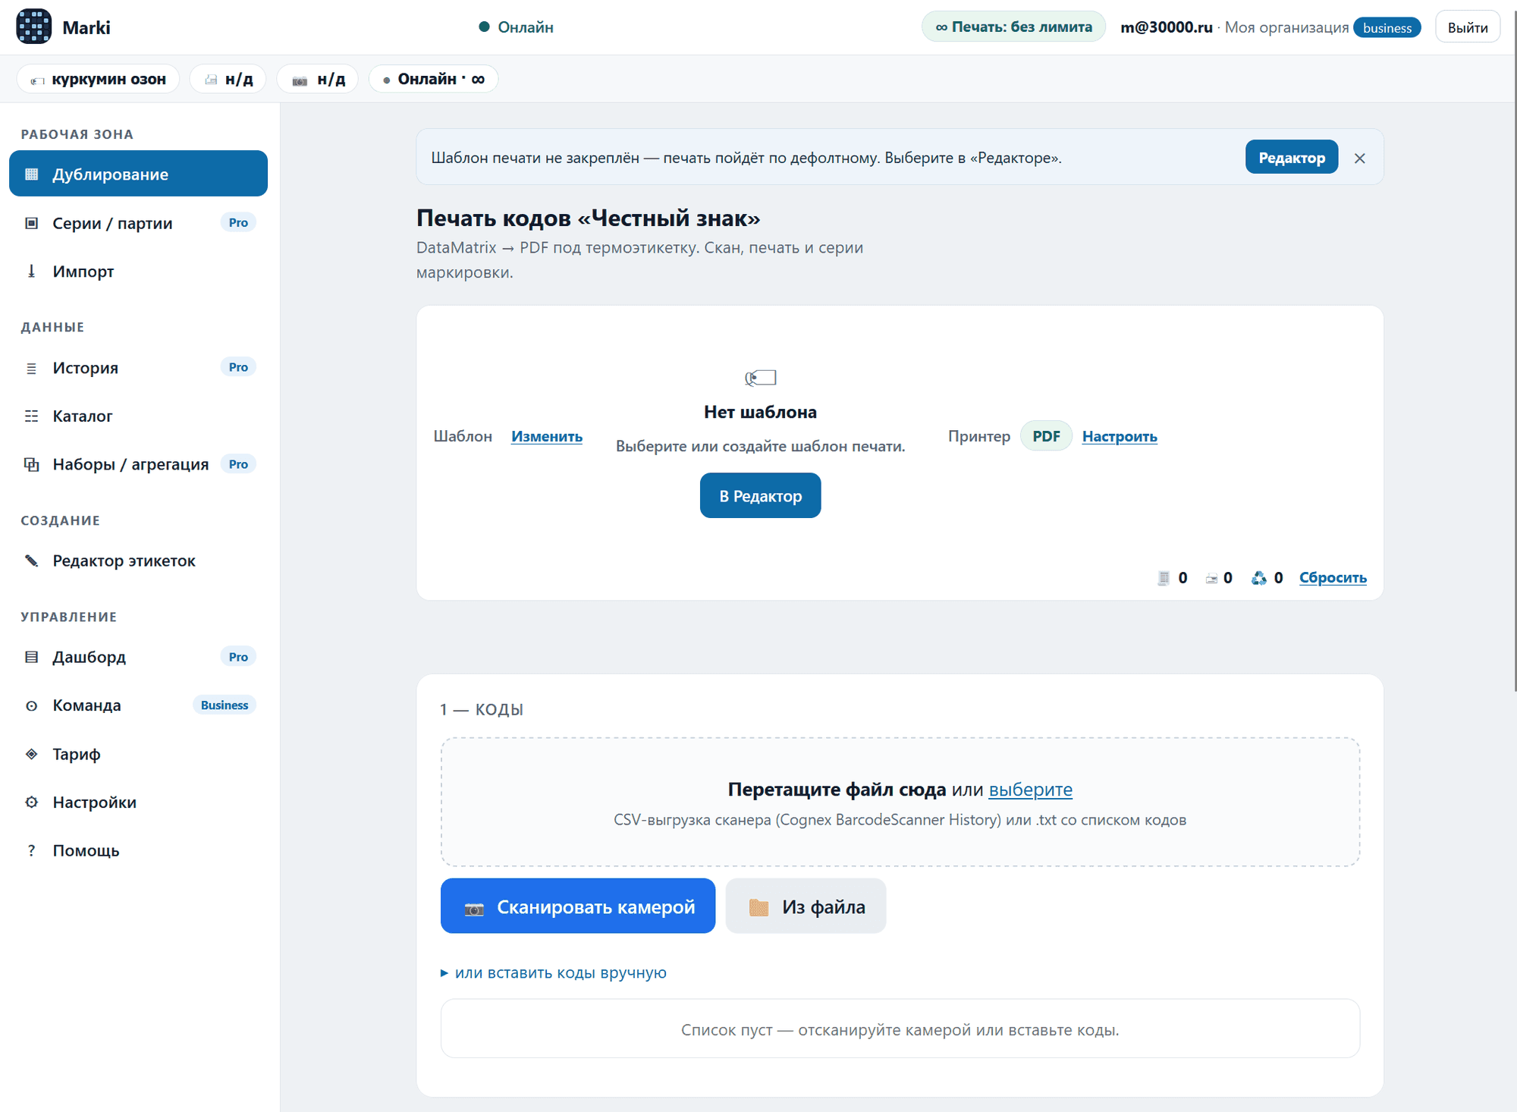Screen dimensions: 1517x1112
Task: Click the Marki logo icon
Action: click(x=34, y=27)
